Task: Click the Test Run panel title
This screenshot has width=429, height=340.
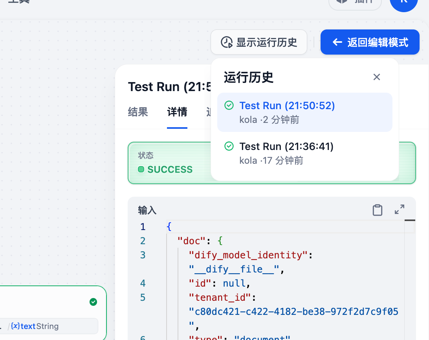Action: [x=170, y=87]
